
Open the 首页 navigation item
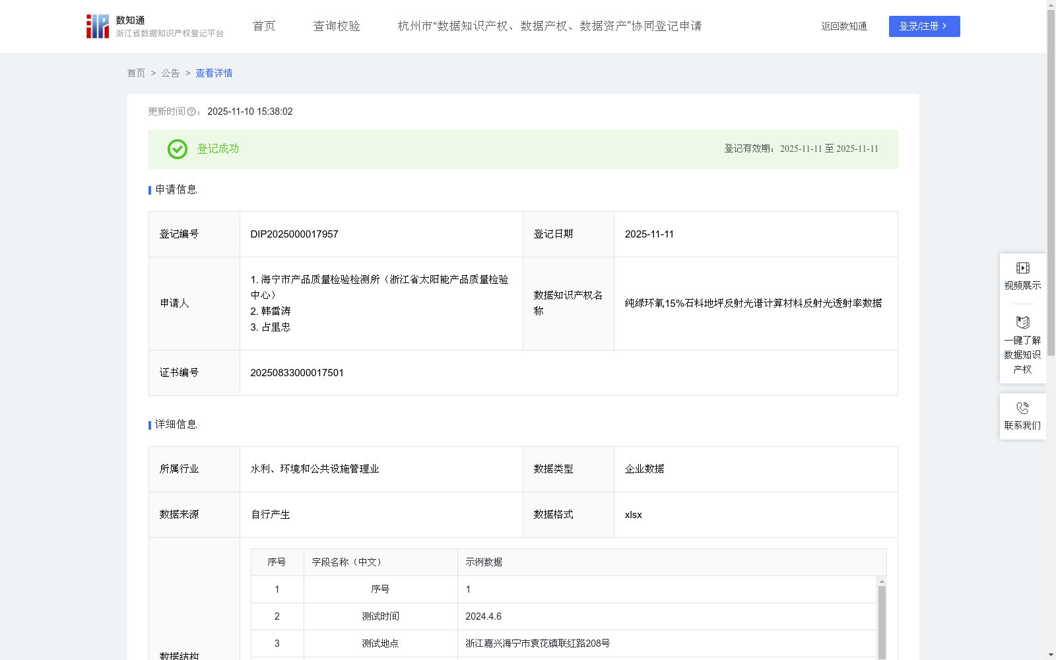pos(264,26)
